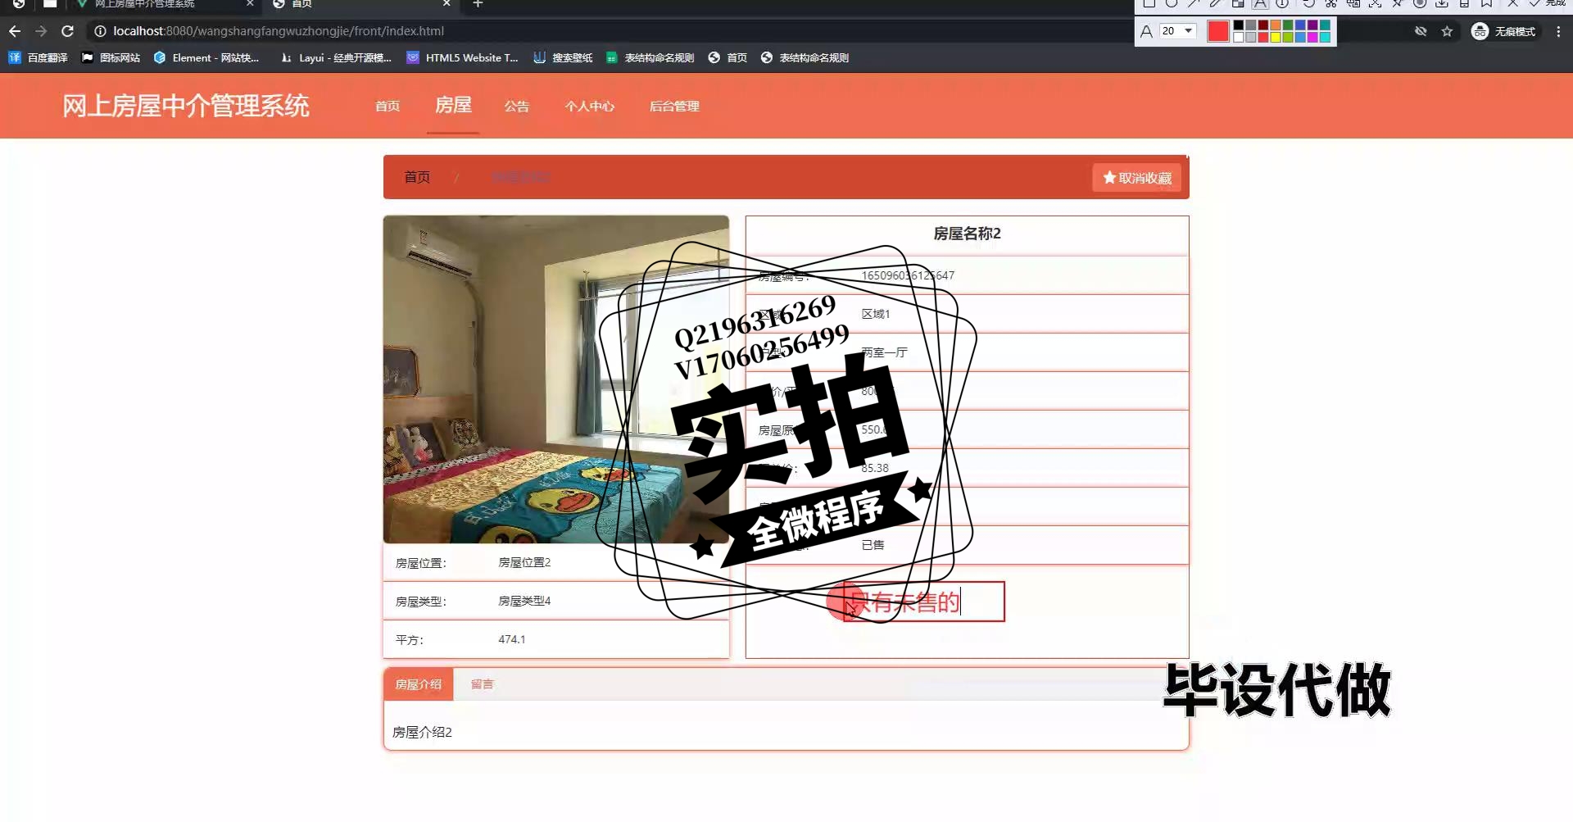The image size is (1573, 822).
Task: Go forward in browser history
Action: click(x=41, y=31)
